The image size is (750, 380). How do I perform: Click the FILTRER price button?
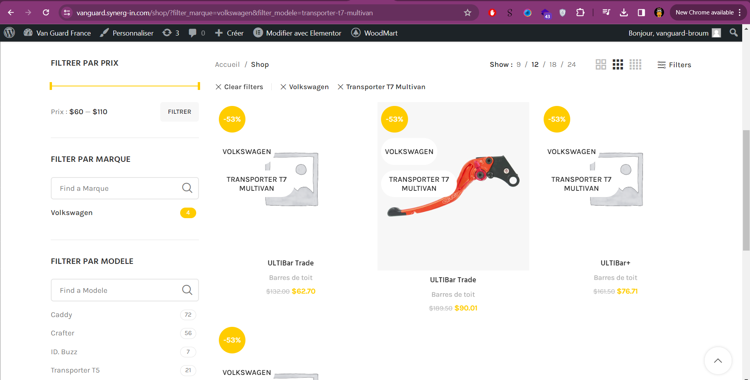pyautogui.click(x=179, y=112)
